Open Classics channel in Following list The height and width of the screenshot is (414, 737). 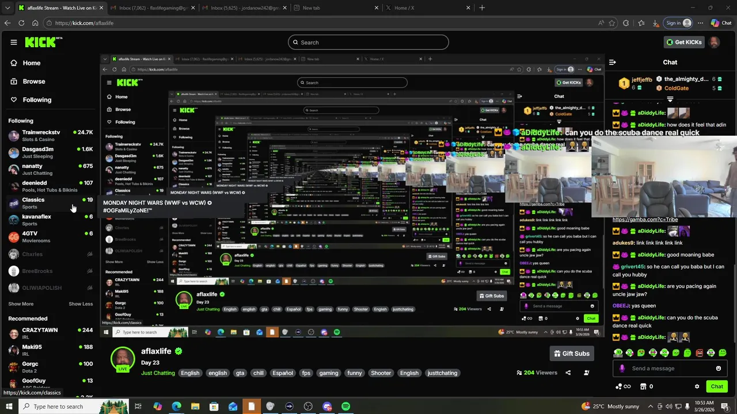51,203
